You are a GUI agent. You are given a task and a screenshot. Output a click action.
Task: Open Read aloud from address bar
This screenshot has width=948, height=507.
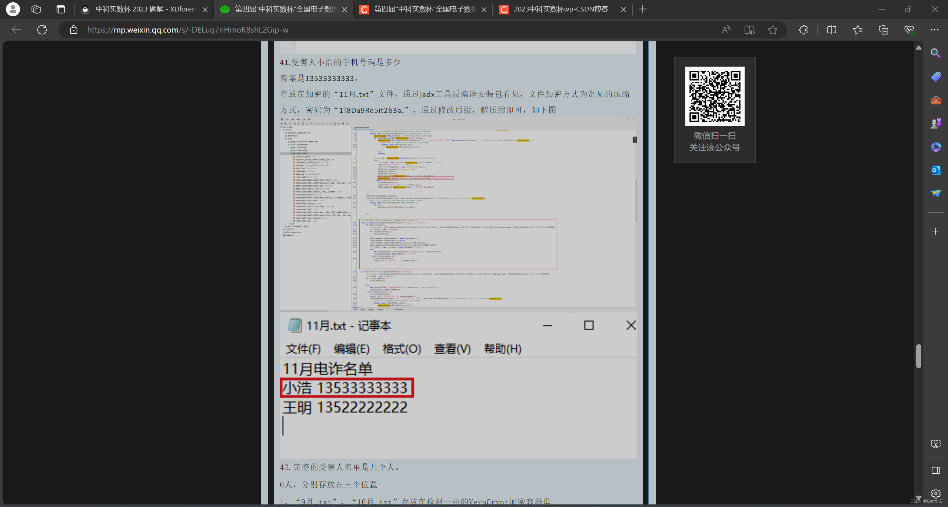pyautogui.click(x=726, y=30)
